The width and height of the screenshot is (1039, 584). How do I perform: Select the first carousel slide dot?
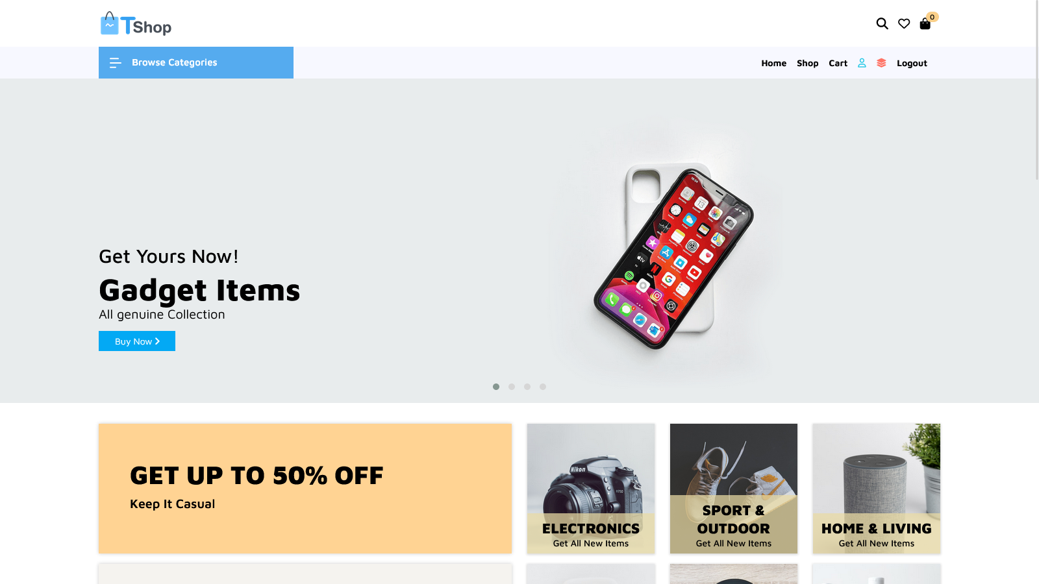(x=496, y=387)
